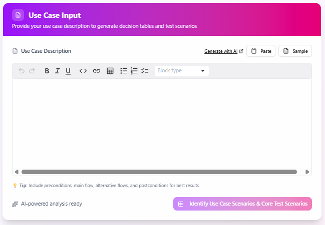Click the Undo arrow in editor toolbar
The width and height of the screenshot is (325, 225).
tap(22, 71)
